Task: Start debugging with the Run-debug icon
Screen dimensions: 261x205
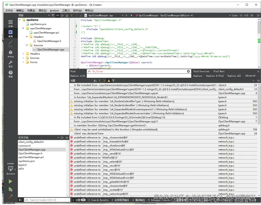Action: tap(10, 189)
